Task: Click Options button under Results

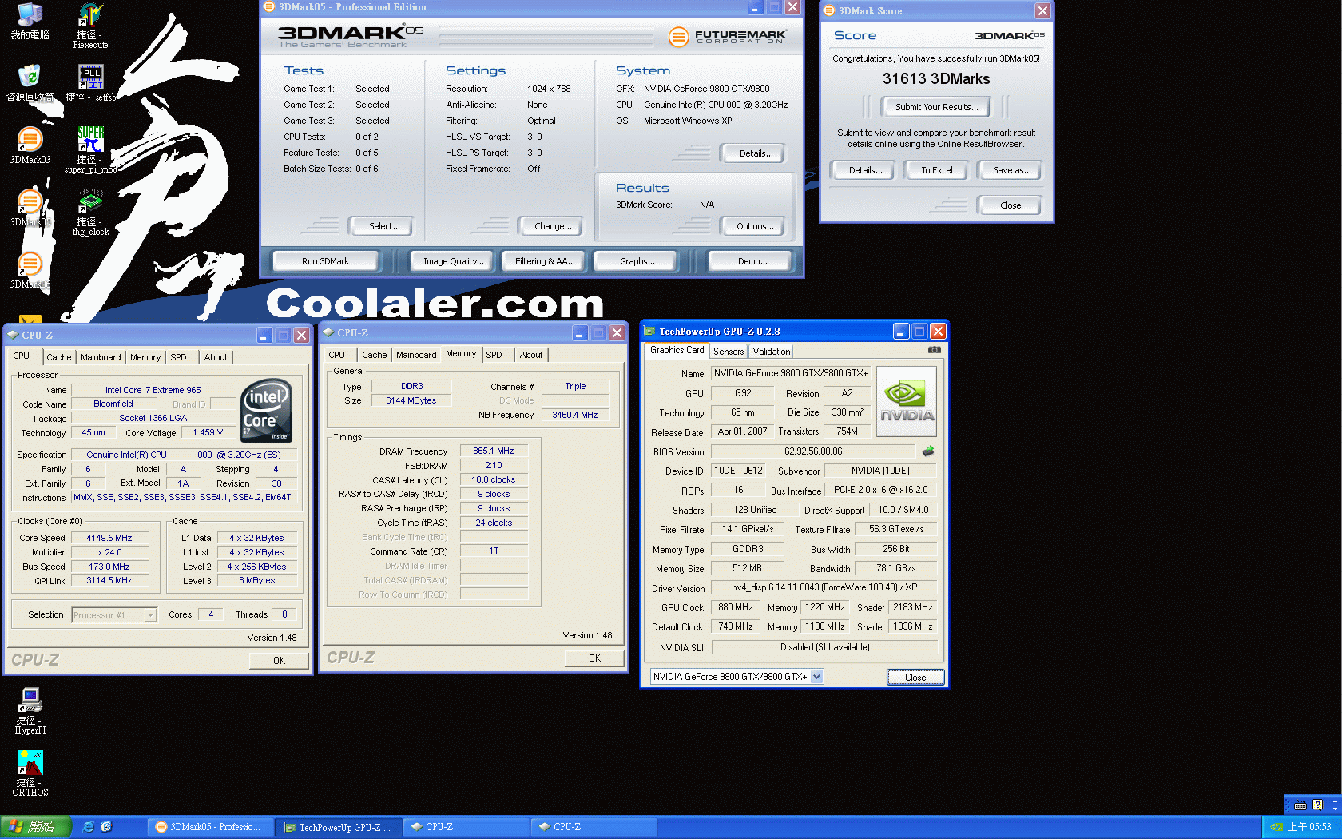Action: [755, 226]
